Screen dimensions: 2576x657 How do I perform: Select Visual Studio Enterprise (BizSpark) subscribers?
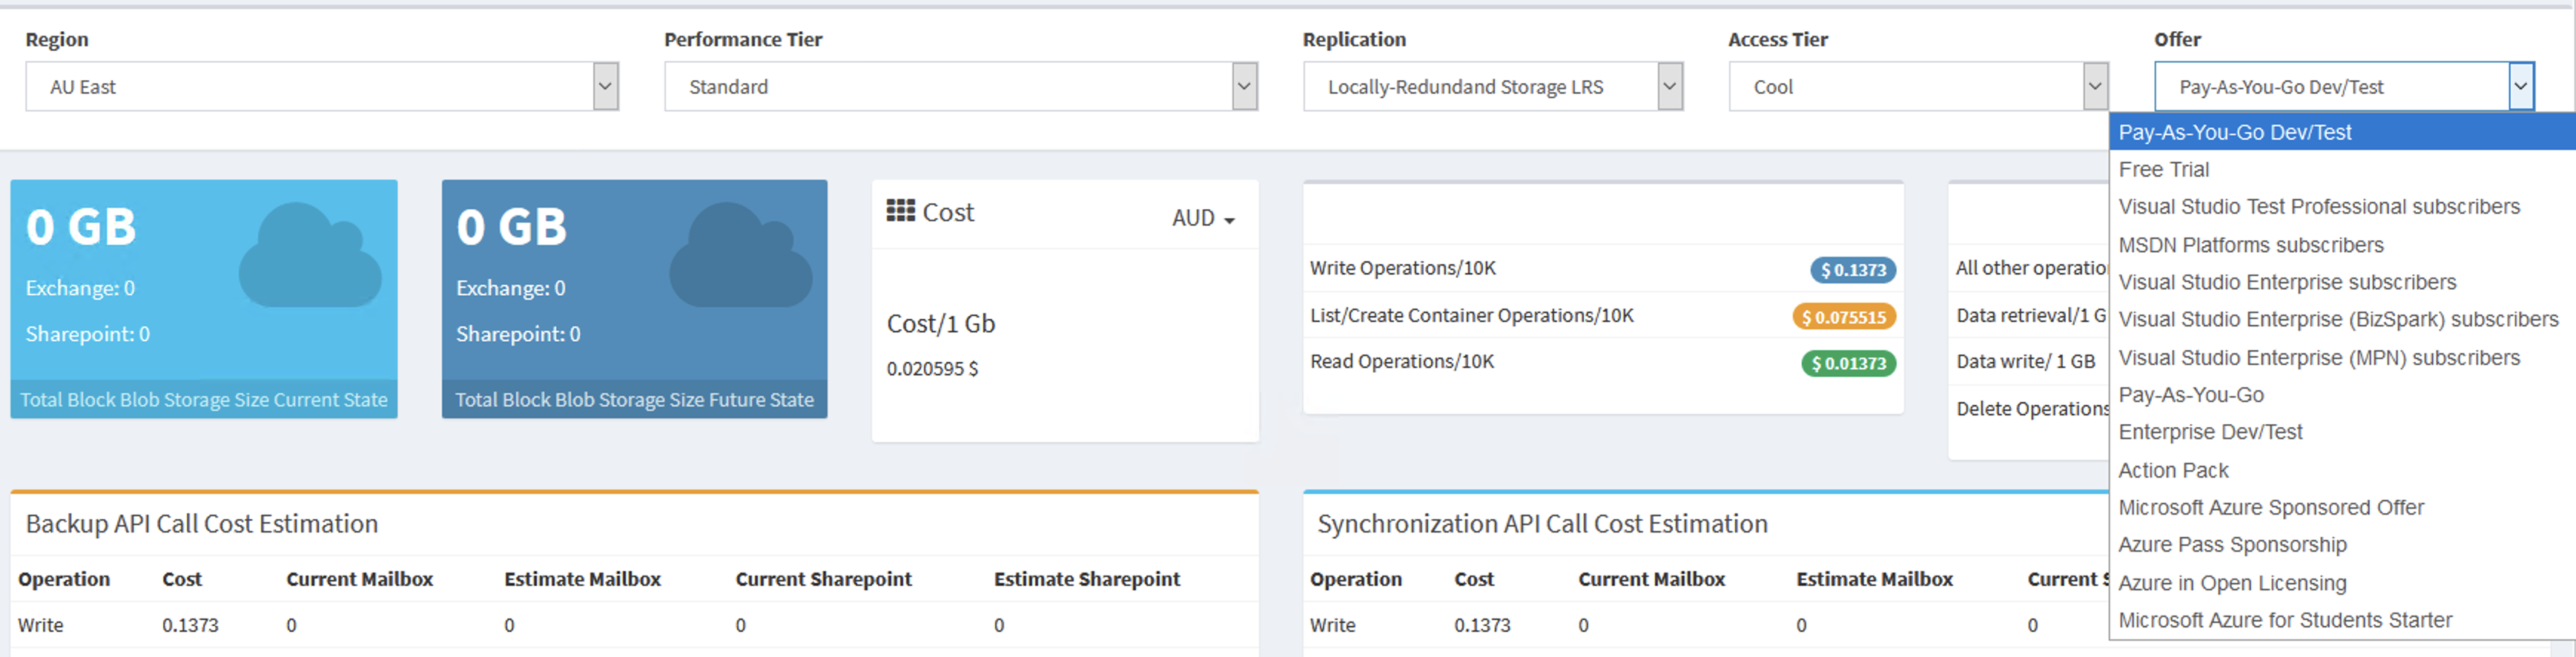click(2338, 320)
